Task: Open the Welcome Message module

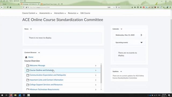Action: [x=37, y=65]
